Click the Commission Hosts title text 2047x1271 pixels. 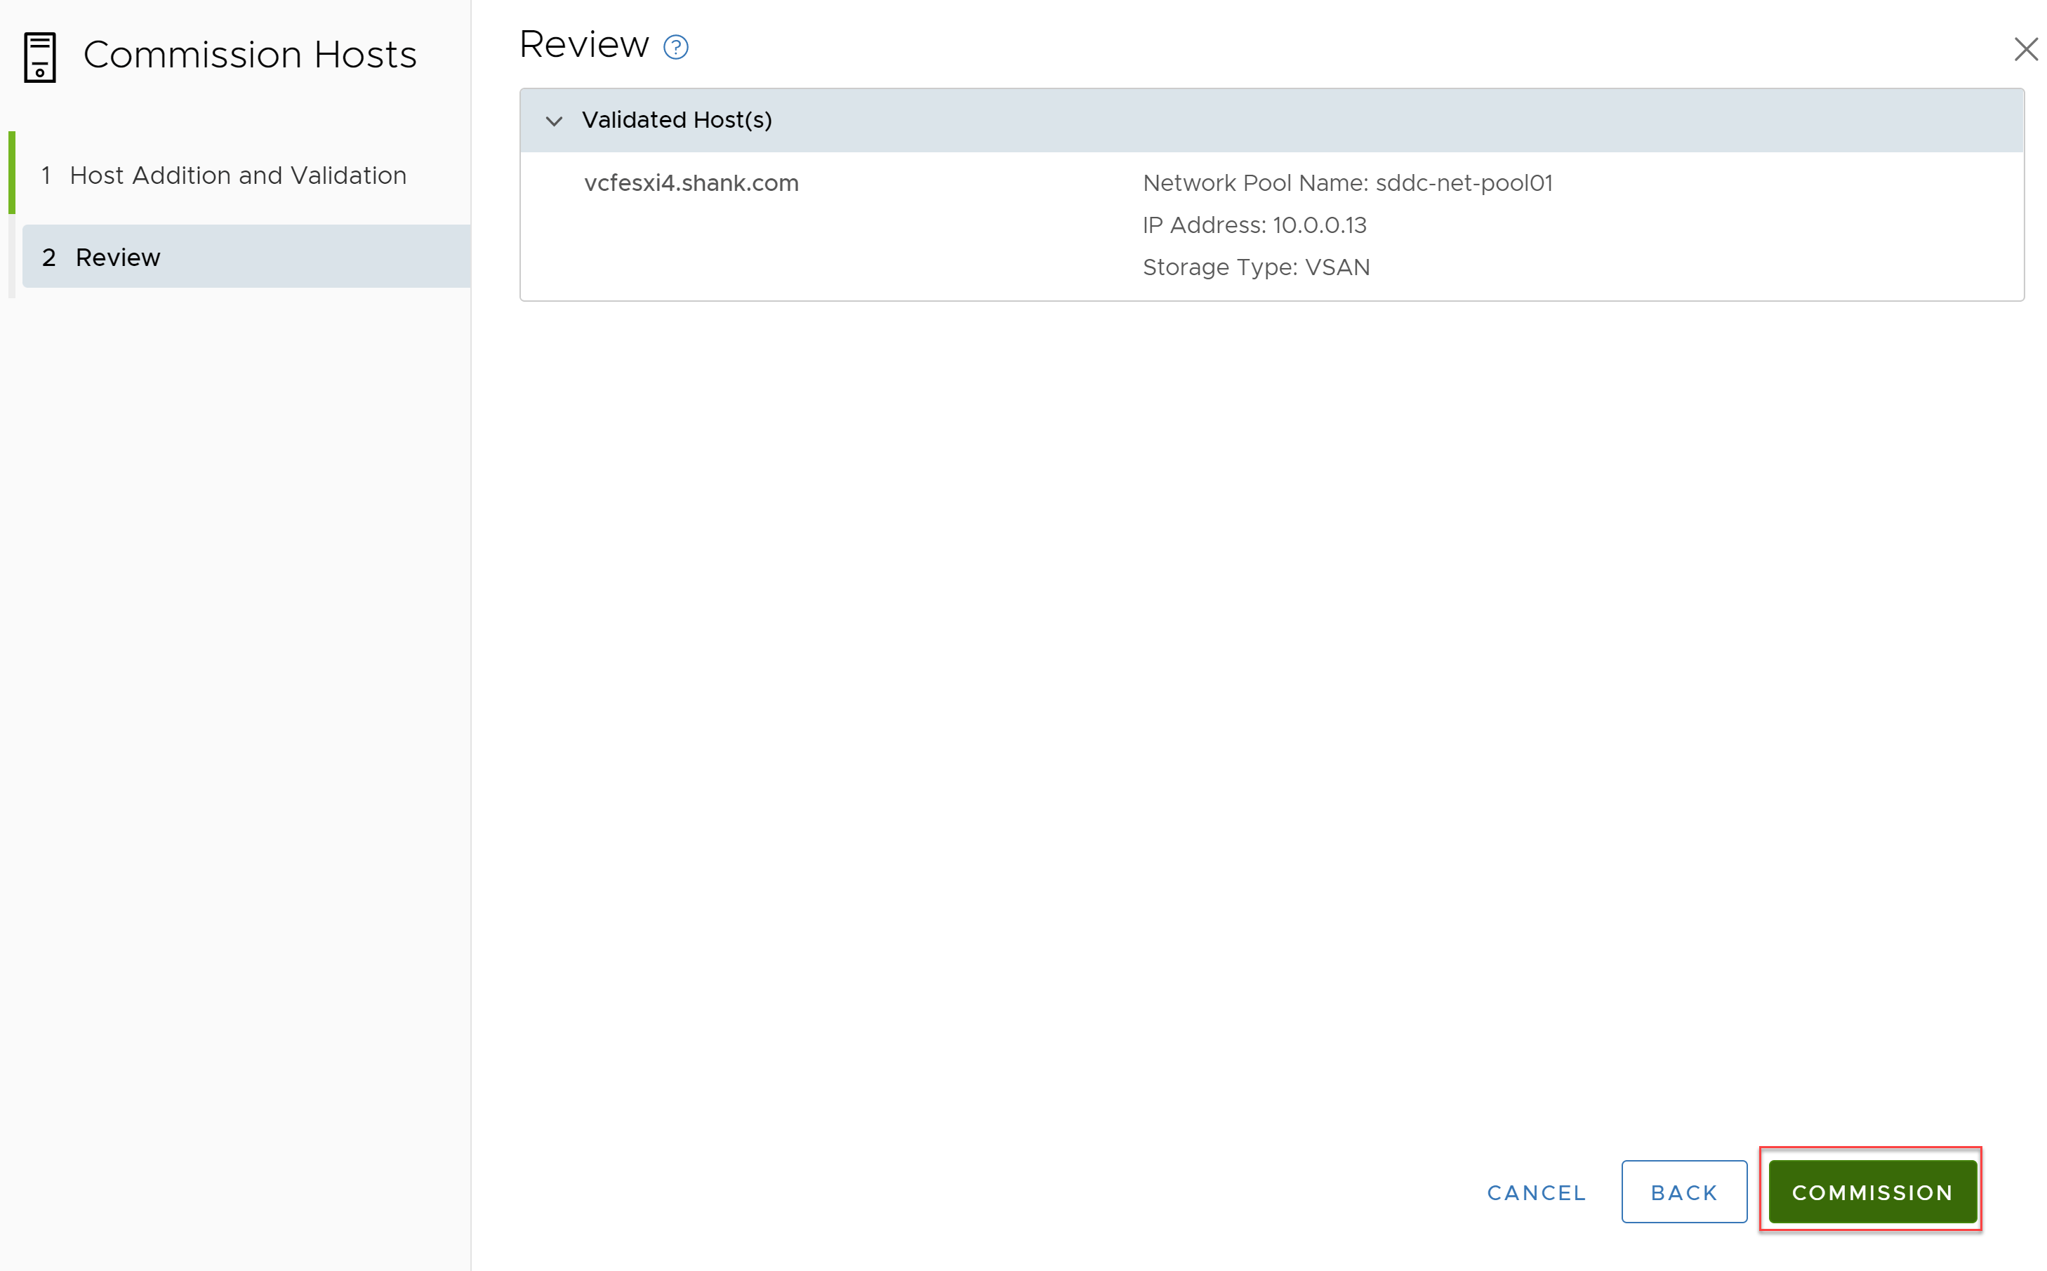(x=250, y=55)
